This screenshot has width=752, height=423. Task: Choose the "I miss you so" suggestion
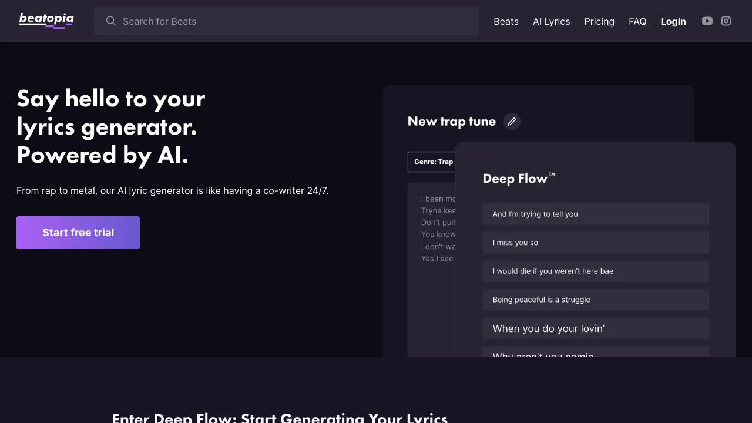(596, 243)
